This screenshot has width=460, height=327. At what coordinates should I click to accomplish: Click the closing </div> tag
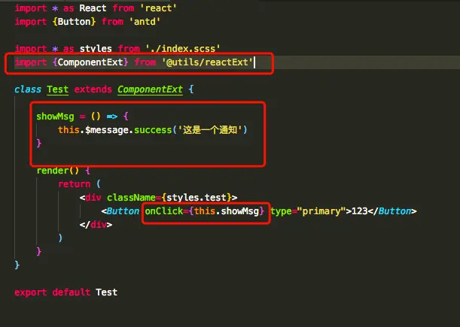(96, 225)
